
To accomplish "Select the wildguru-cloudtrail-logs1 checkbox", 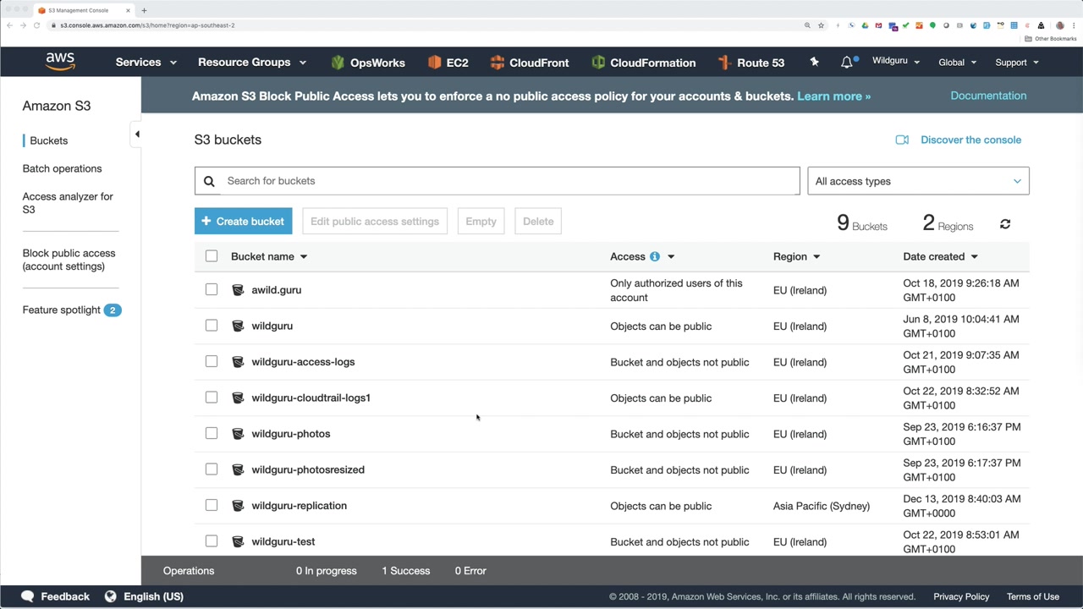I will tap(212, 398).
